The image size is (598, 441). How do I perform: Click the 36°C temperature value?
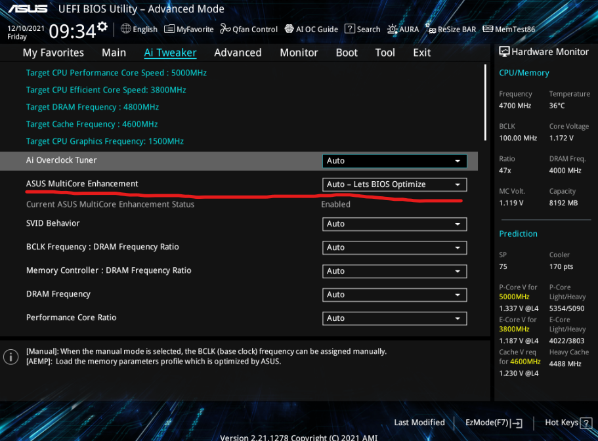tap(557, 106)
